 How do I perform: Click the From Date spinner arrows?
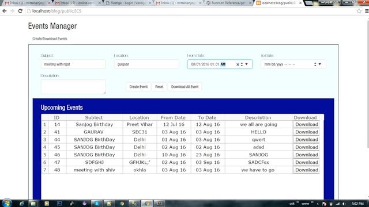(x=242, y=64)
